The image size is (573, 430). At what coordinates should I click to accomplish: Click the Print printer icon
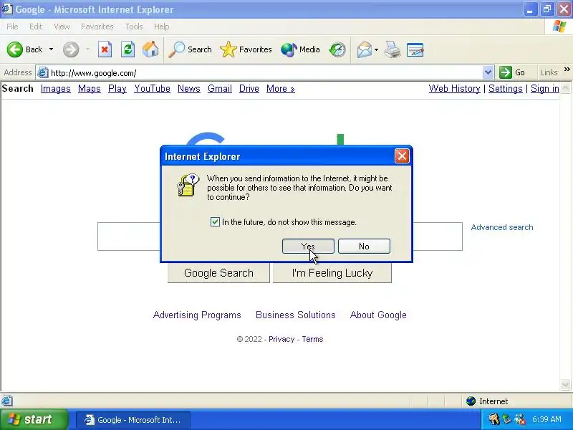[393, 49]
